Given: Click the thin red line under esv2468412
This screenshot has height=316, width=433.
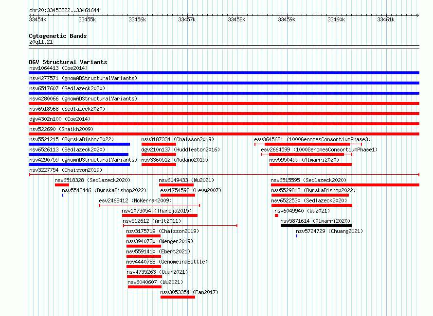Looking at the screenshot, I should coord(149,205).
